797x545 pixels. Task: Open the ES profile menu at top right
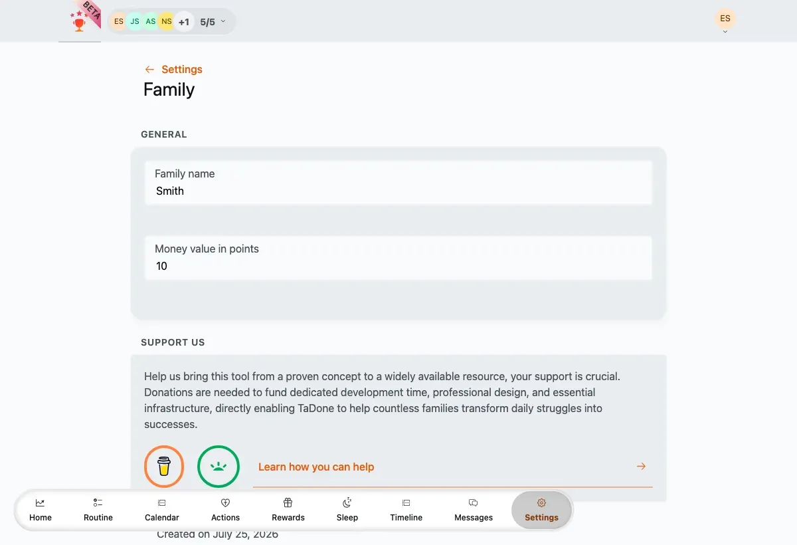pos(725,19)
